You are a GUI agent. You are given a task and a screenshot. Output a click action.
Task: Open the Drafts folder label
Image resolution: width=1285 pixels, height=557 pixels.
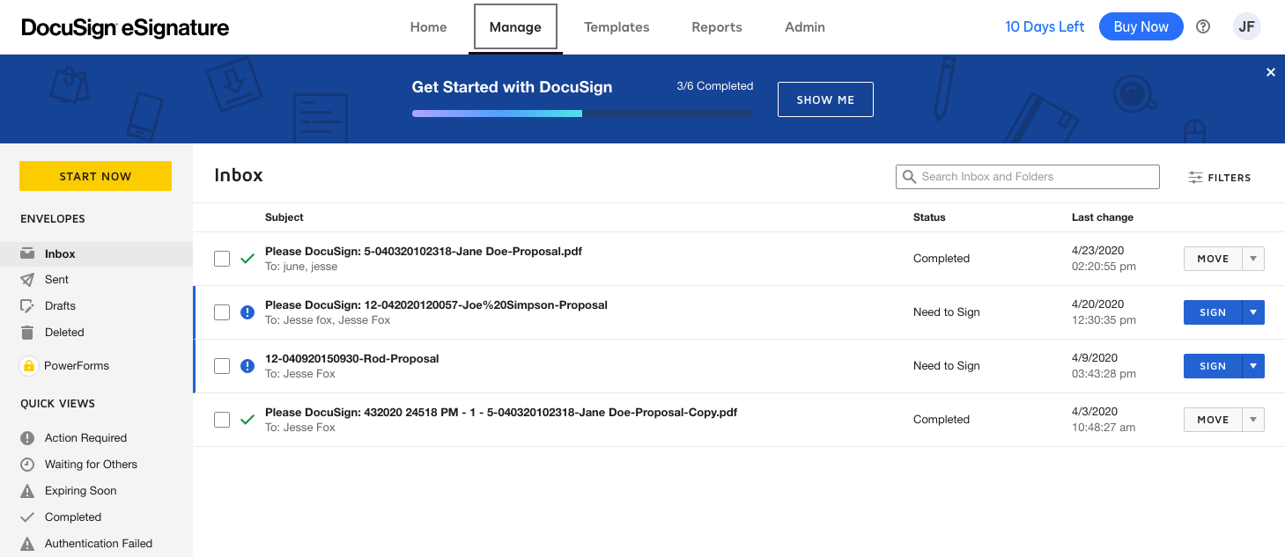tap(61, 306)
